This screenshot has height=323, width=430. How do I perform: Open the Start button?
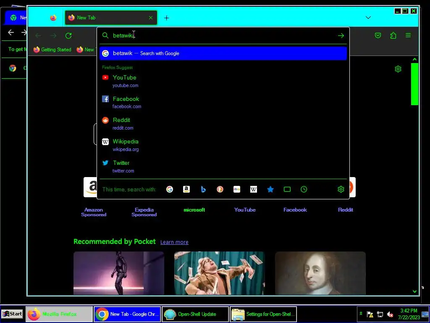click(12, 314)
